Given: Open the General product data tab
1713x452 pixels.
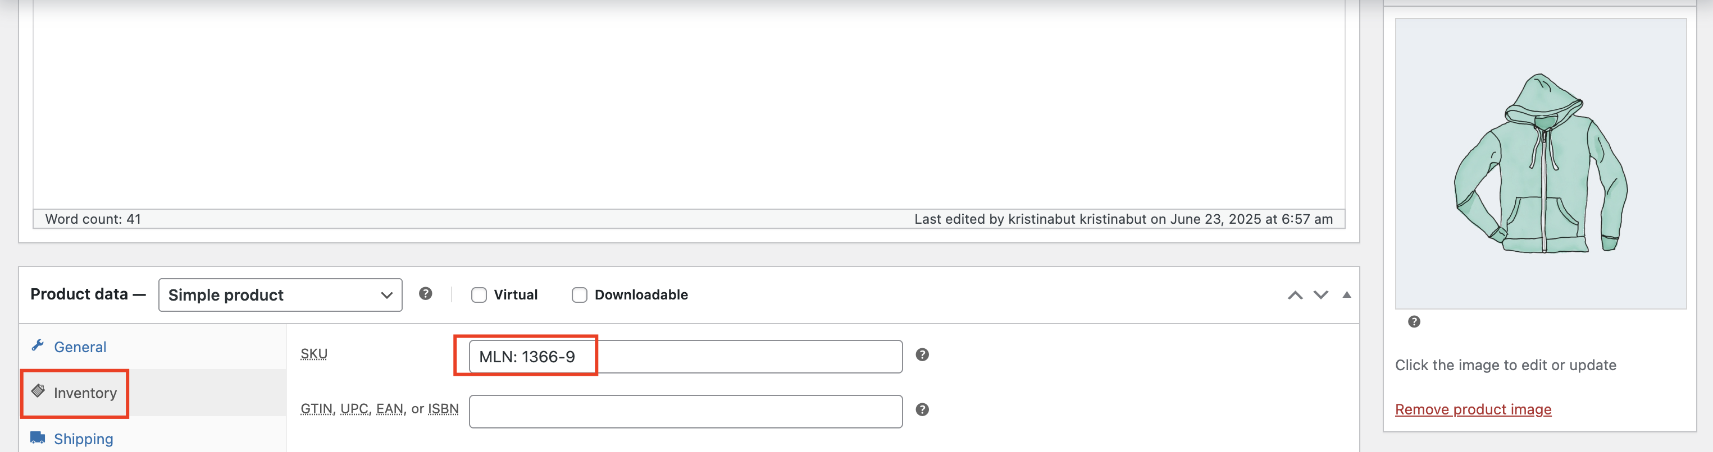Looking at the screenshot, I should (80, 347).
